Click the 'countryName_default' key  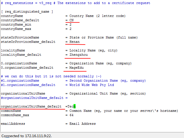20,20
